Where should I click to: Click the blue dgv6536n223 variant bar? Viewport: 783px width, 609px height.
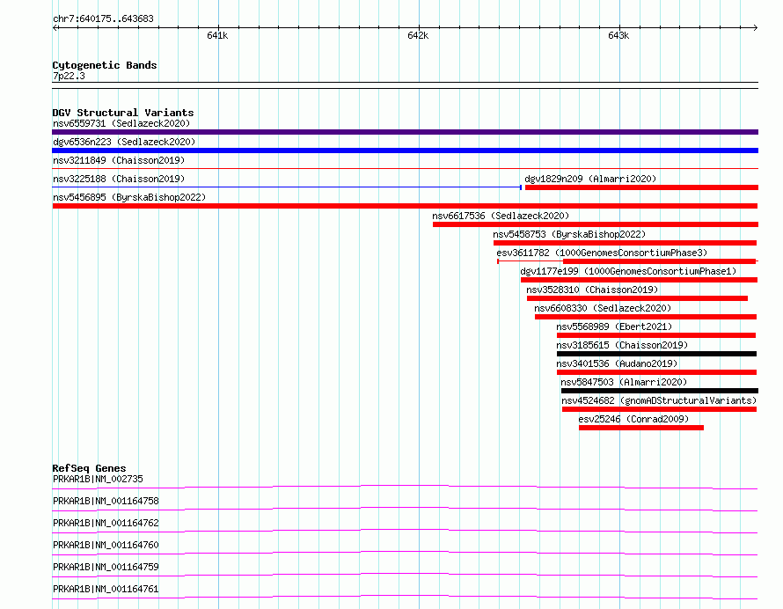click(x=405, y=150)
